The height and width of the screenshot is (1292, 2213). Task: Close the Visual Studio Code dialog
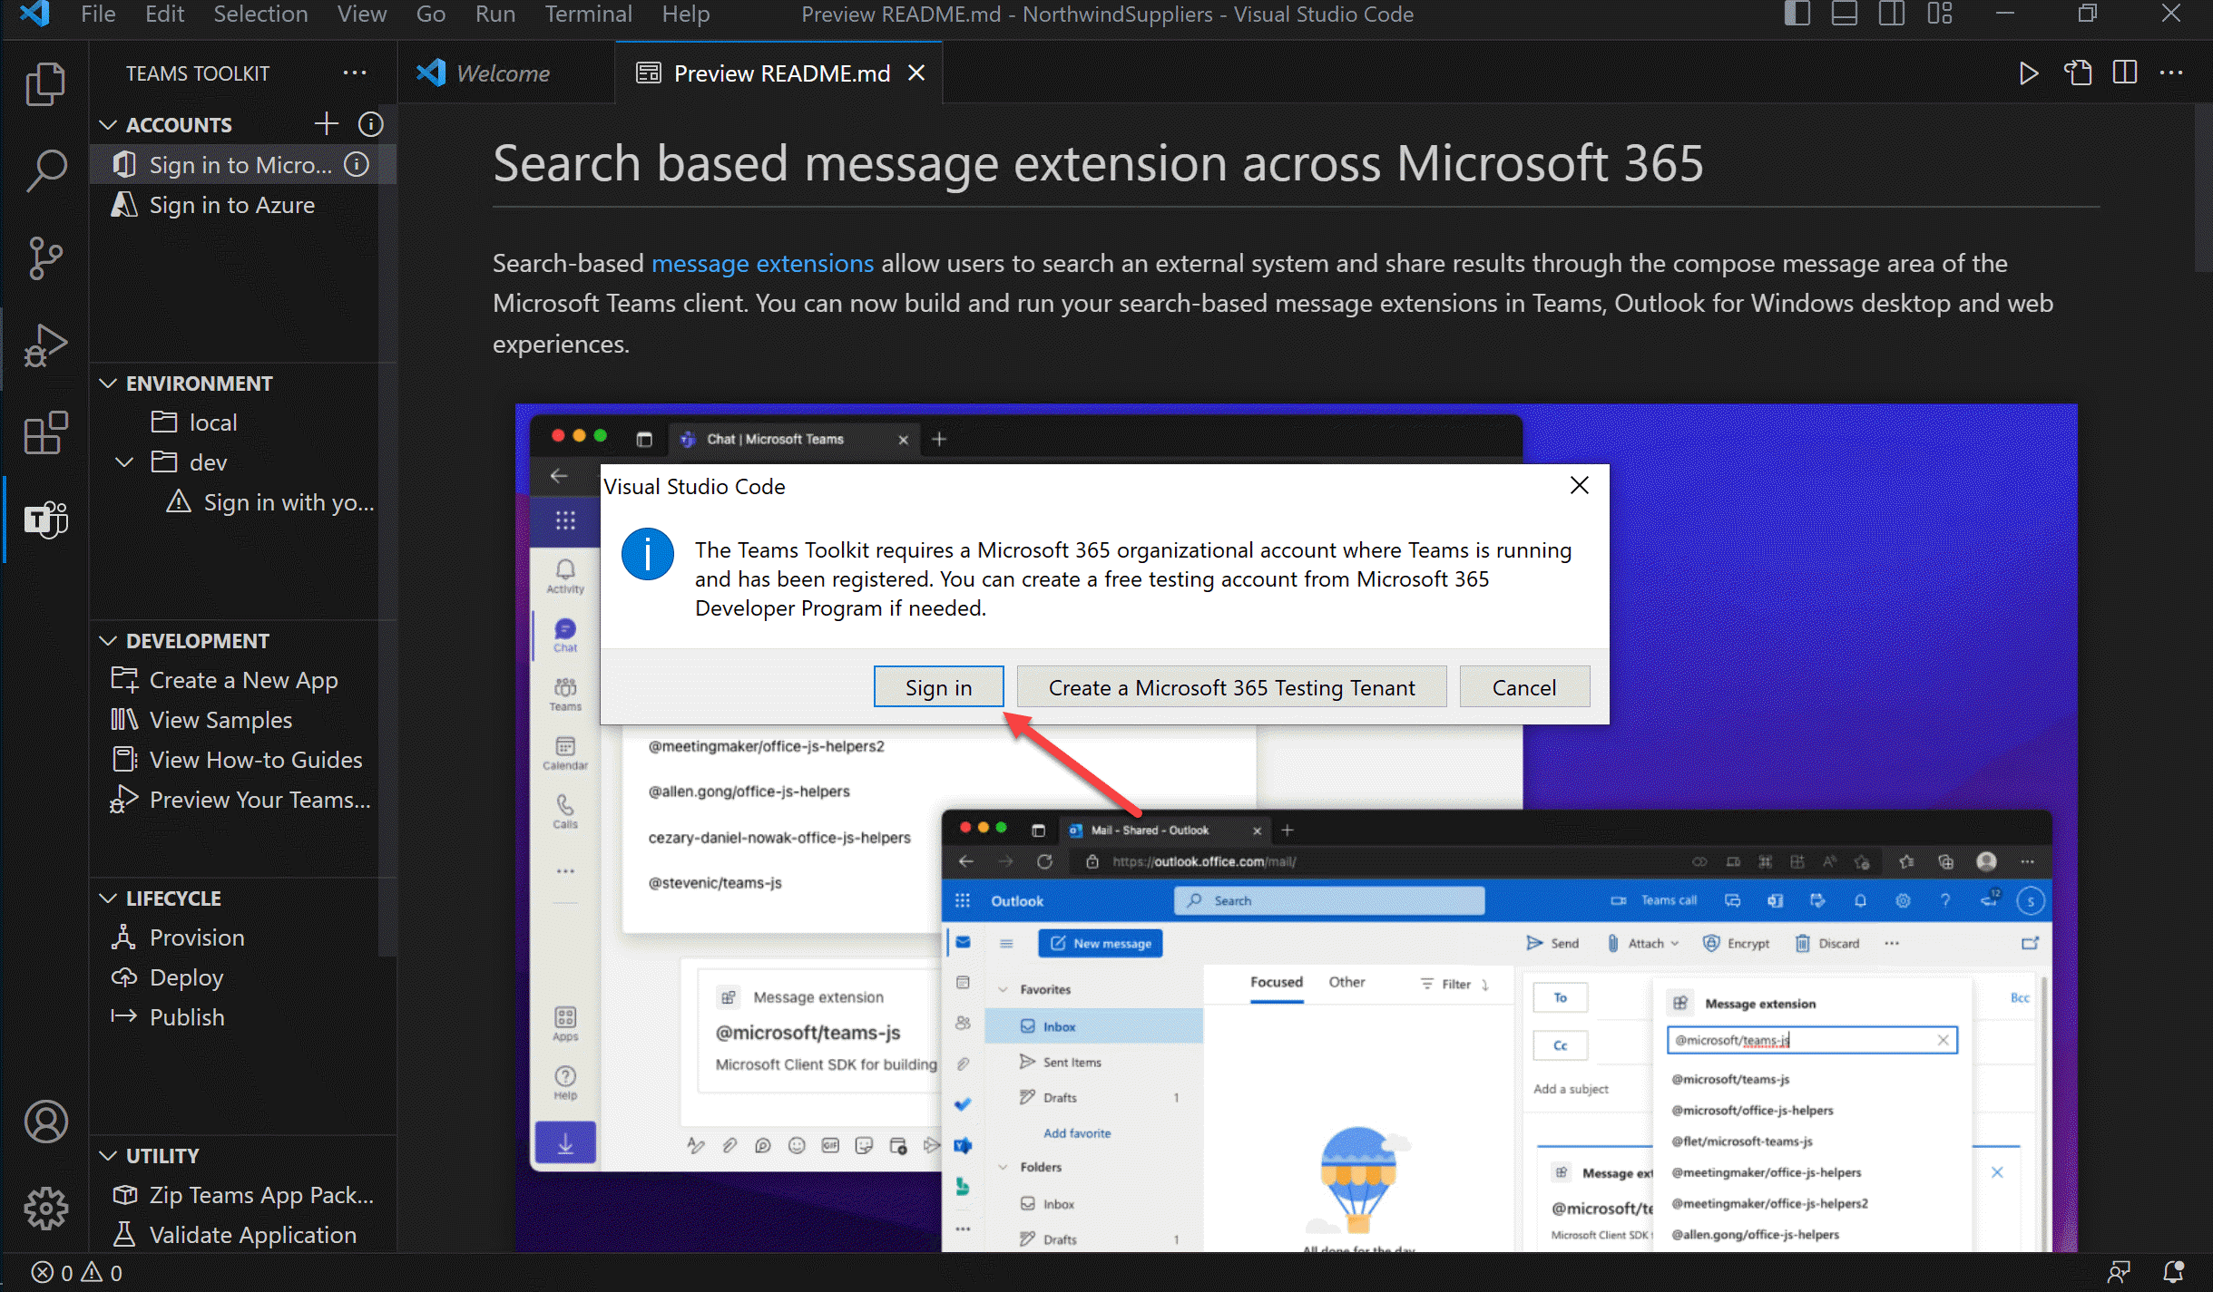[1580, 486]
